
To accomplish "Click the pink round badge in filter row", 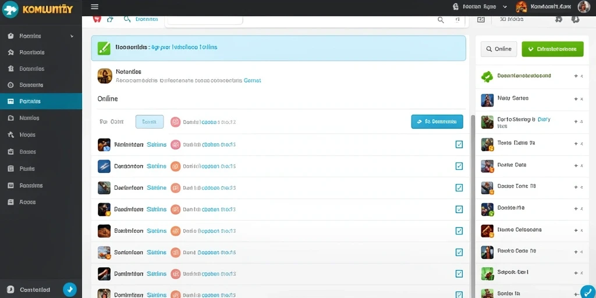I will tap(175, 122).
